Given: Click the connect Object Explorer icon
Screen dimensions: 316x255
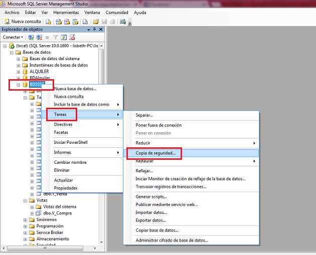Looking at the screenshot, I should click(31, 37).
